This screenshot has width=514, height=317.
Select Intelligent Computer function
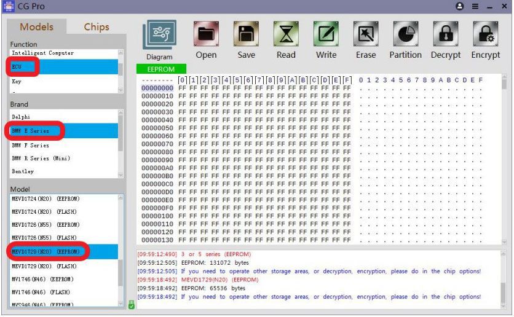click(x=63, y=53)
